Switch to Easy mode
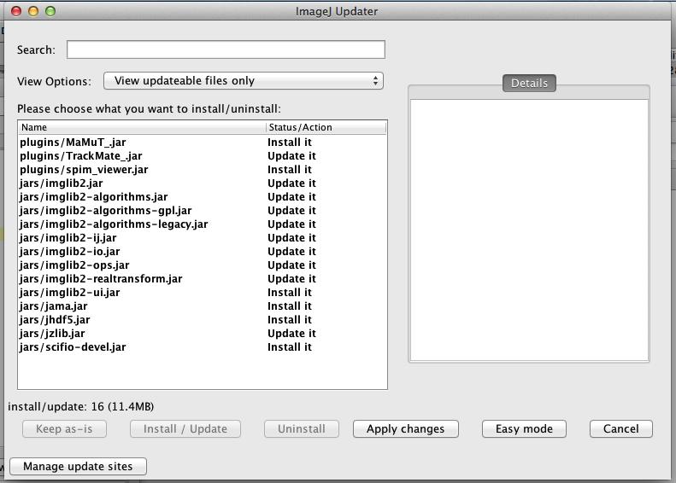This screenshot has width=676, height=483. (x=524, y=428)
